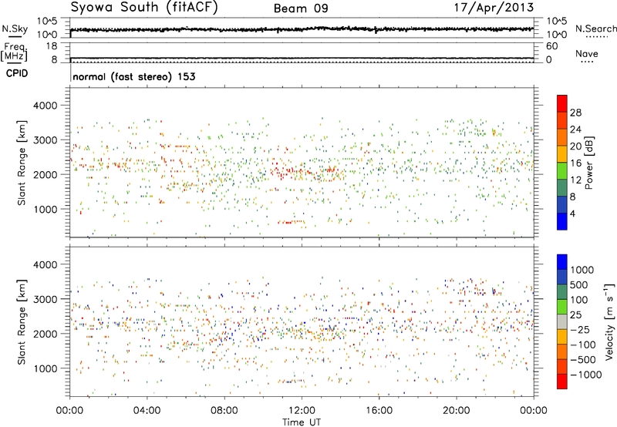Click the '-1000' Velocity colorbar value
This screenshot has width=617, height=427.
585,375
